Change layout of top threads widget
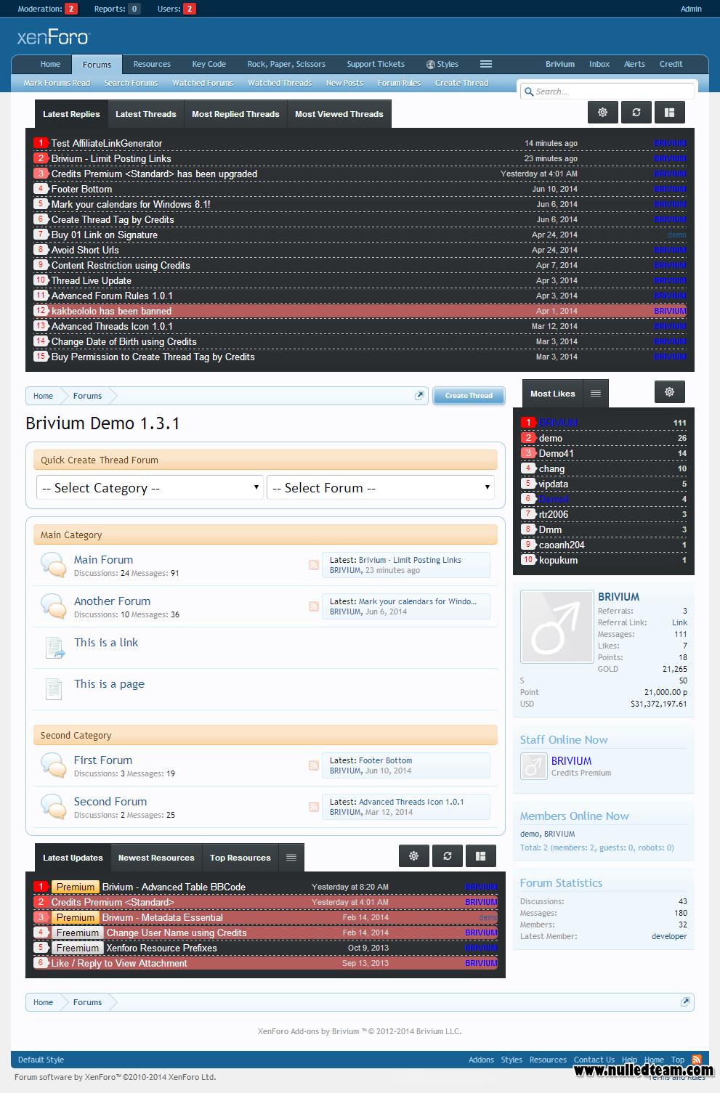Viewport: 720px width, 1093px height. tap(669, 113)
